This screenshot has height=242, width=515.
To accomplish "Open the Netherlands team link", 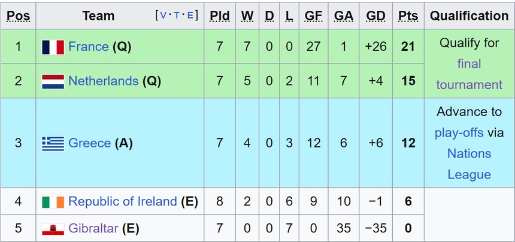I will (103, 81).
